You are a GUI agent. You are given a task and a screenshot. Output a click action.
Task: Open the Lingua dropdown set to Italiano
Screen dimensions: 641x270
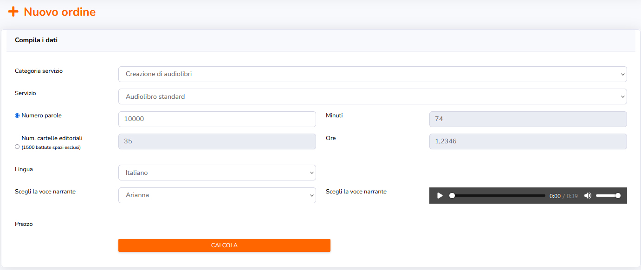click(x=217, y=173)
